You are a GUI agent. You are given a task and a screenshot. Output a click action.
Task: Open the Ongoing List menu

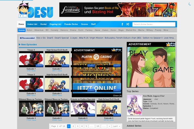pyautogui.click(x=55, y=24)
